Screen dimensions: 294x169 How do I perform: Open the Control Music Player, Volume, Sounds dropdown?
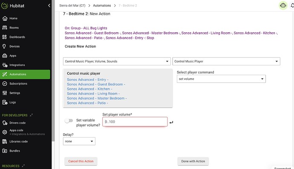(117, 61)
